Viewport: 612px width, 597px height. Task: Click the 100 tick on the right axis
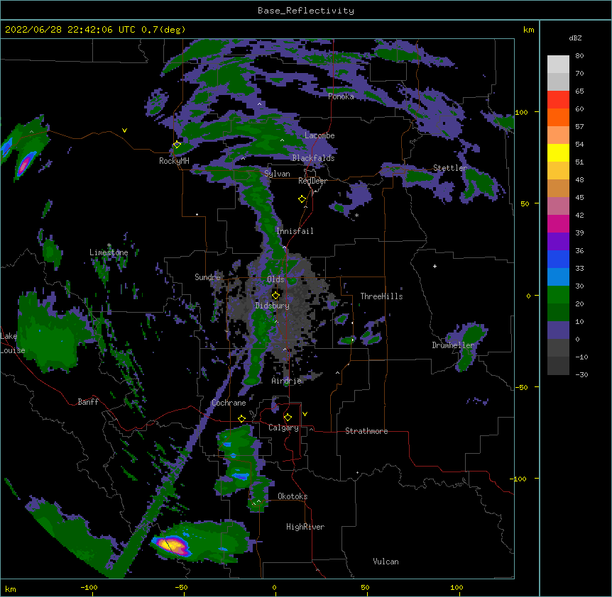coord(521,112)
